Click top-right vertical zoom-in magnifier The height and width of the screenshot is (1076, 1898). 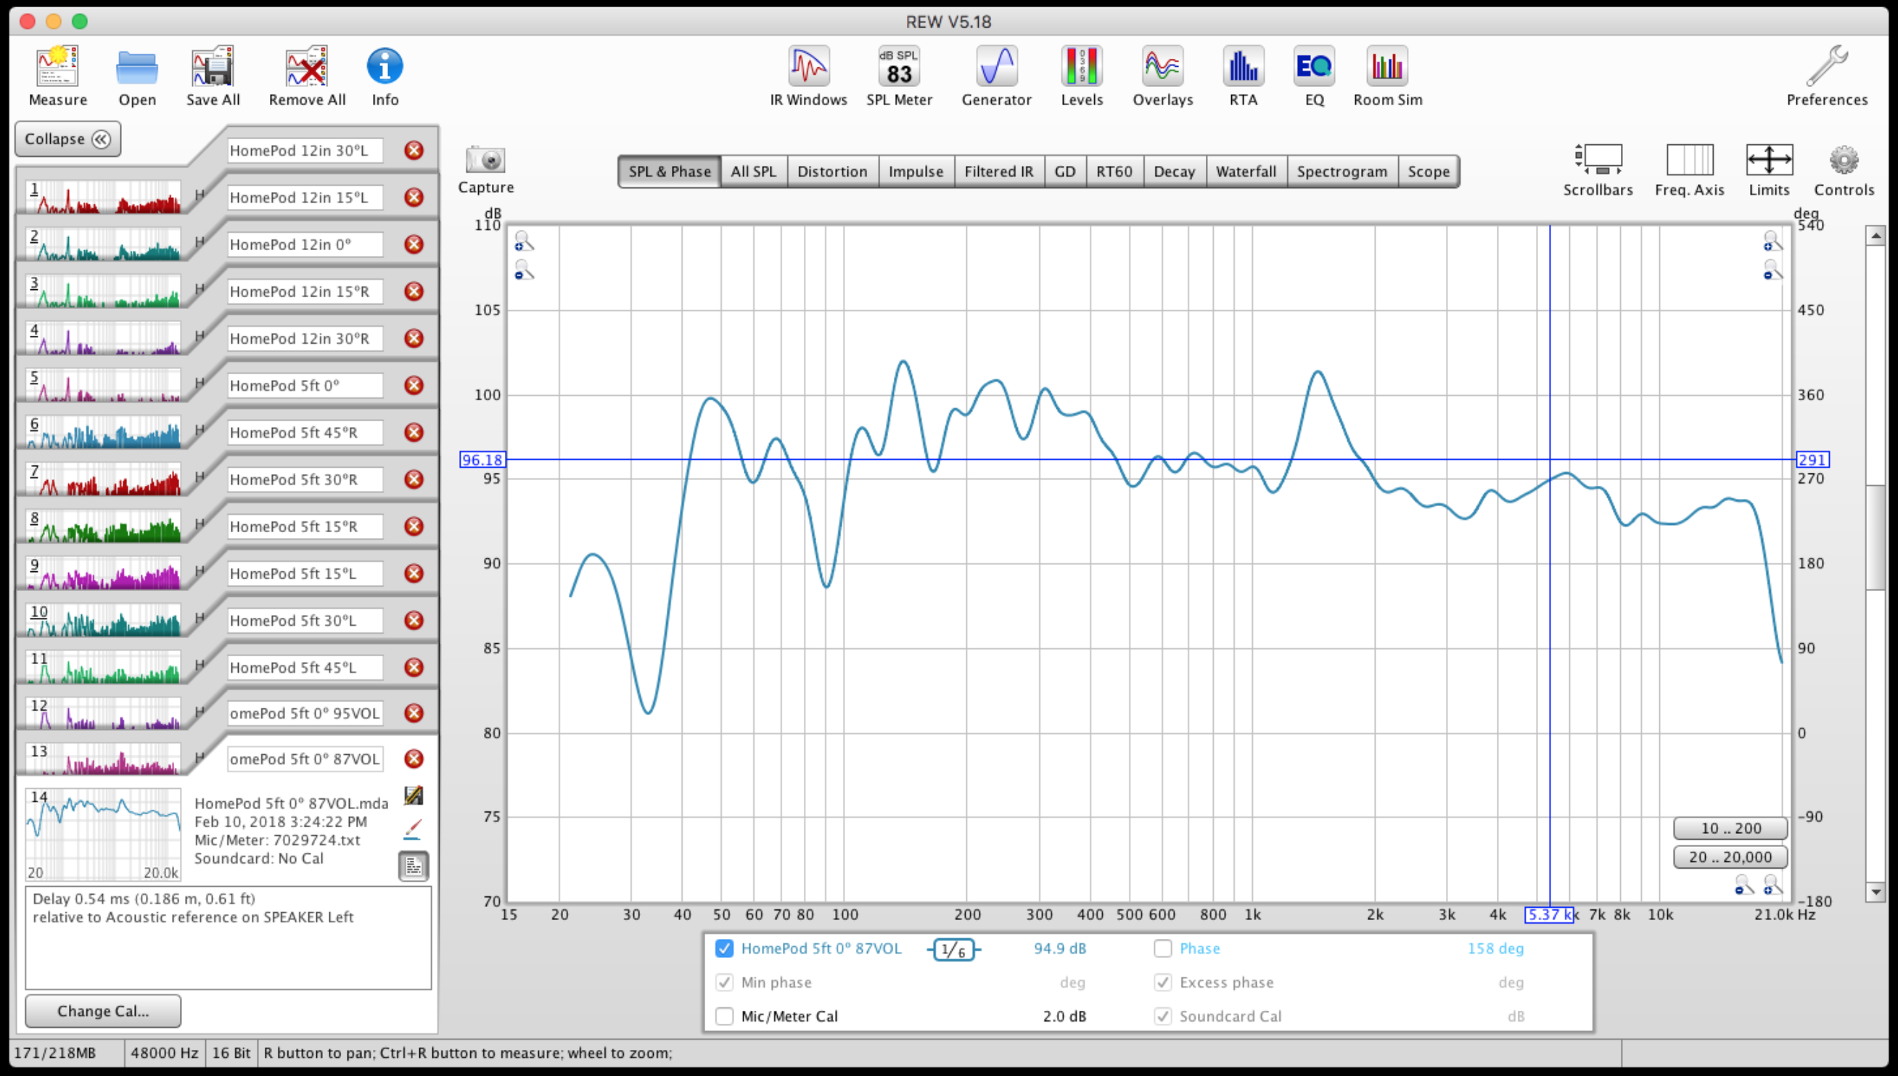pos(1772,241)
